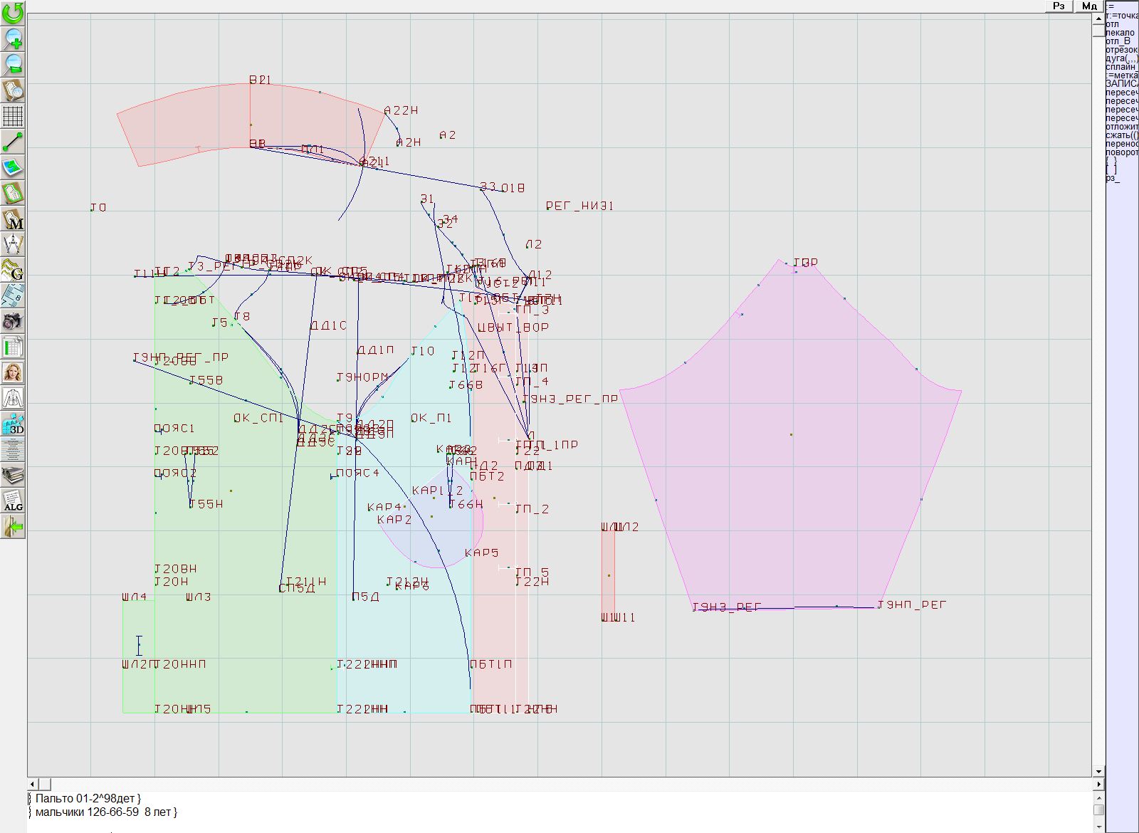This screenshot has width=1139, height=833.
Task: Zoom in with the magnifier plus tool
Action: coord(13,38)
